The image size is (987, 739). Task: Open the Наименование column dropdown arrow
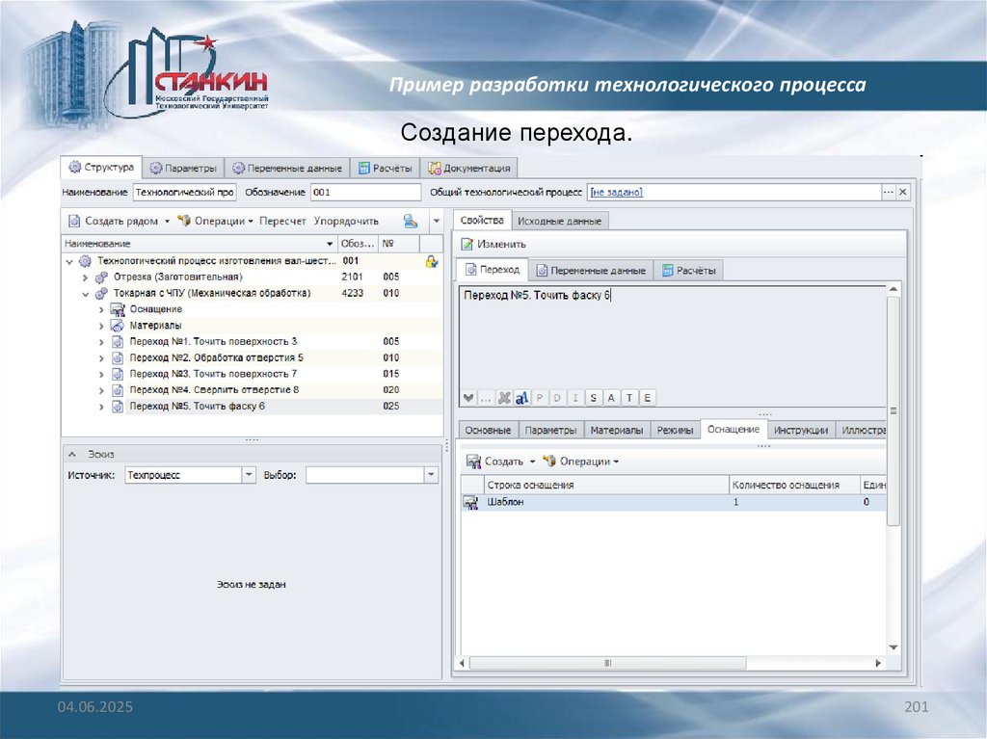click(330, 244)
